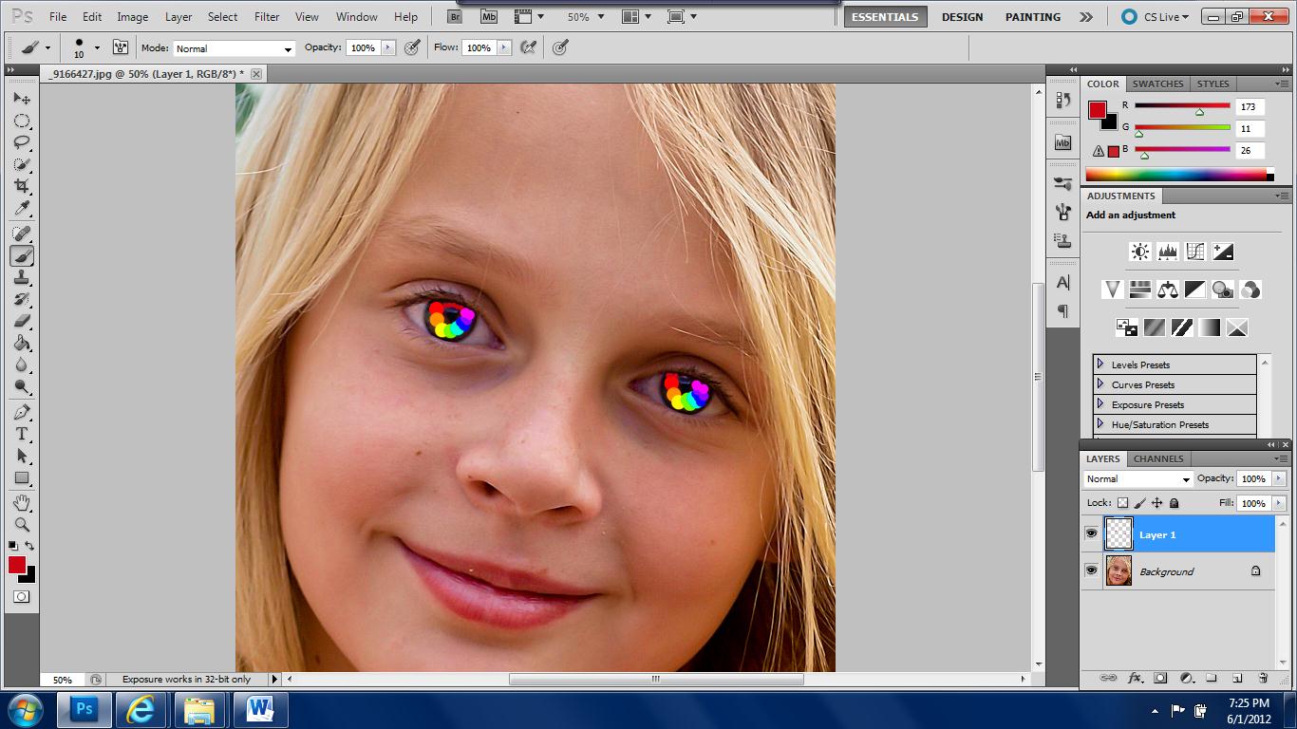The image size is (1297, 729).
Task: Click the foreground color swatch in toolbox
Action: [x=17, y=565]
